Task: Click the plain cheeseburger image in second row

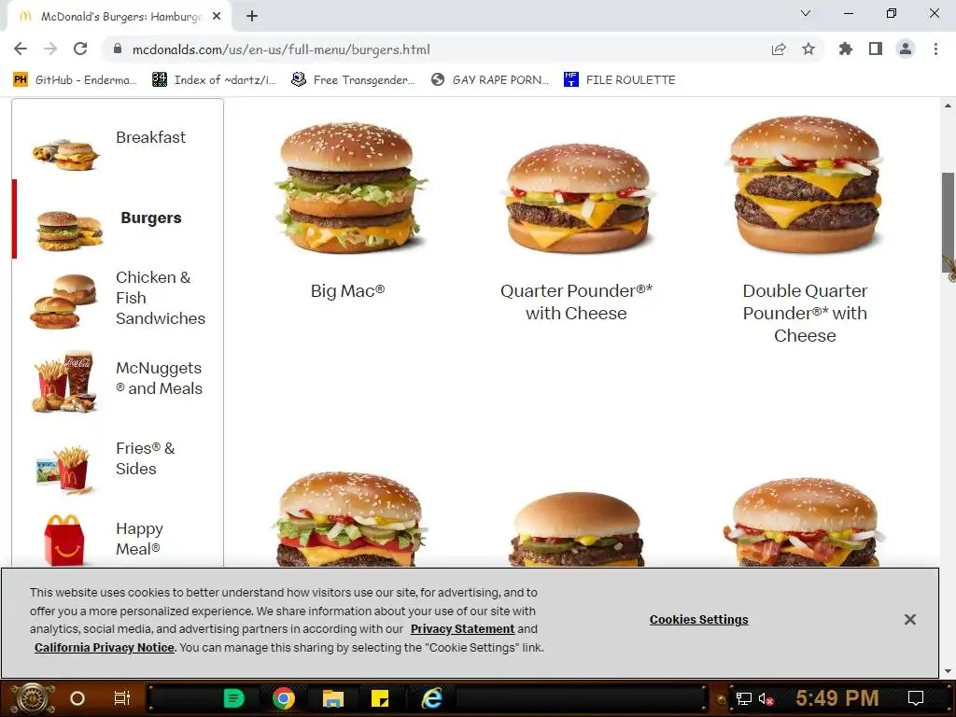Action: tap(577, 529)
